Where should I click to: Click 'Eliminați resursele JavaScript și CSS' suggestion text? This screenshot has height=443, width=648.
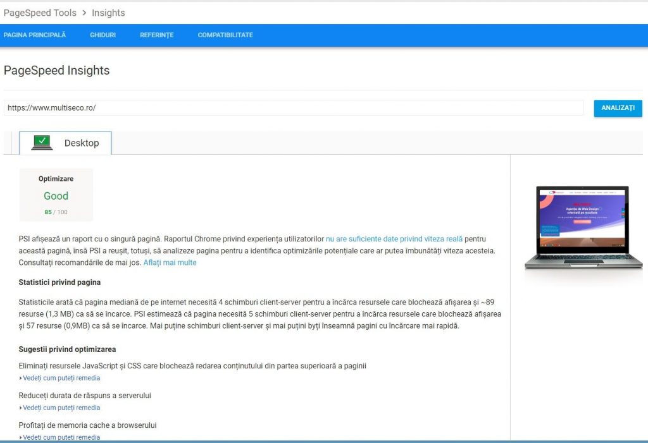point(192,366)
